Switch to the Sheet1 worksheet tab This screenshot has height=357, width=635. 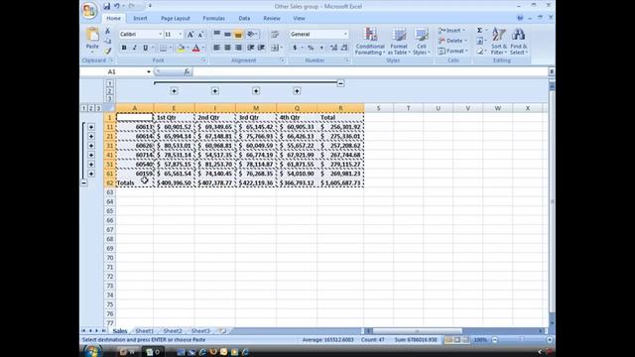145,331
